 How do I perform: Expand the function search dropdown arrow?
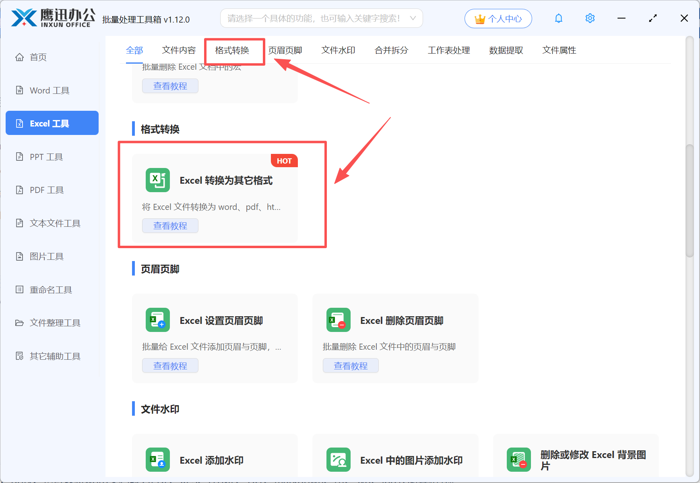413,19
